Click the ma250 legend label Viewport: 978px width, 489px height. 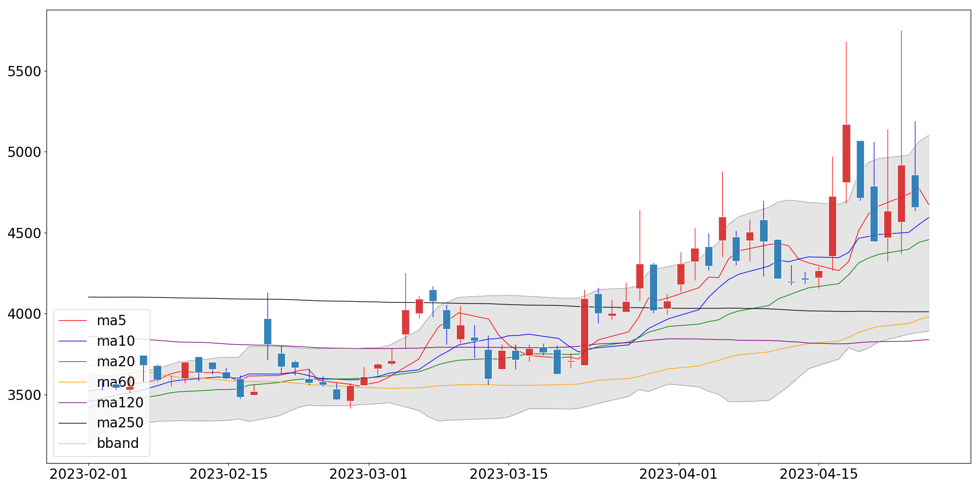120,422
